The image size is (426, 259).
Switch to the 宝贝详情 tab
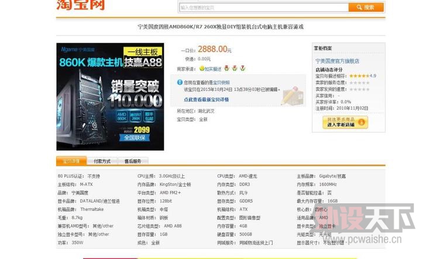tap(71, 161)
